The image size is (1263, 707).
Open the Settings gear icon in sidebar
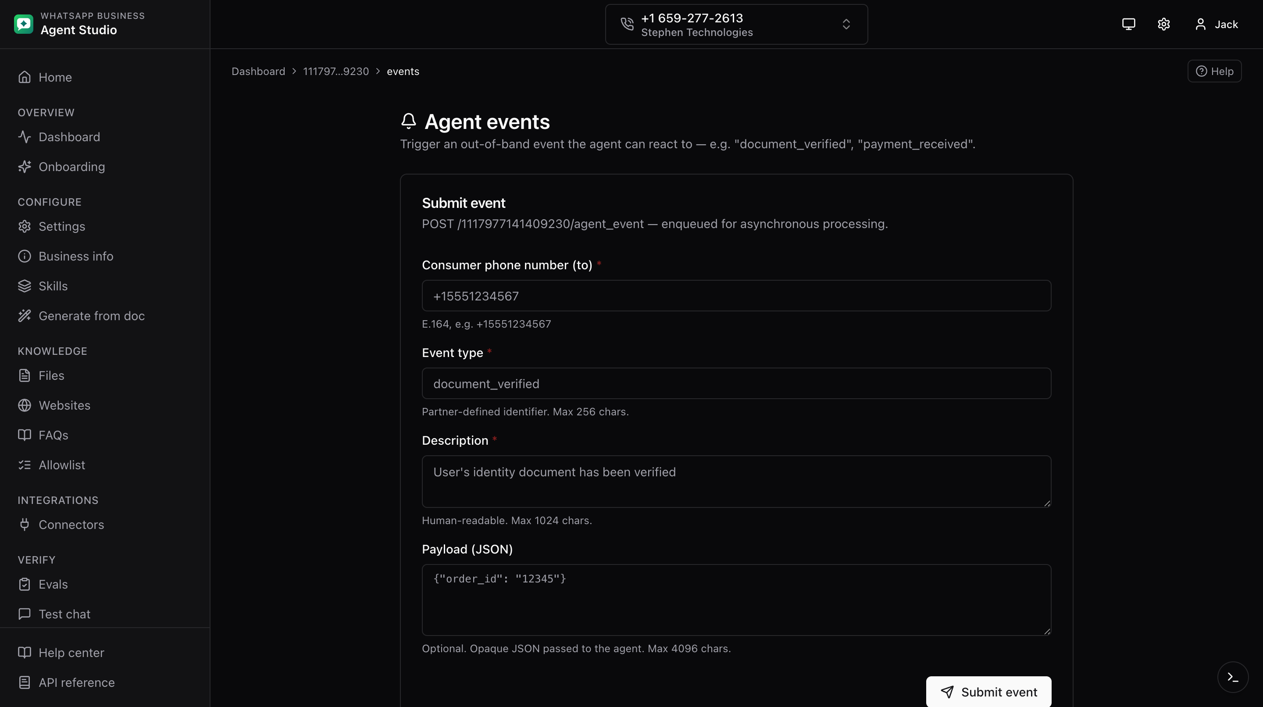pos(25,226)
